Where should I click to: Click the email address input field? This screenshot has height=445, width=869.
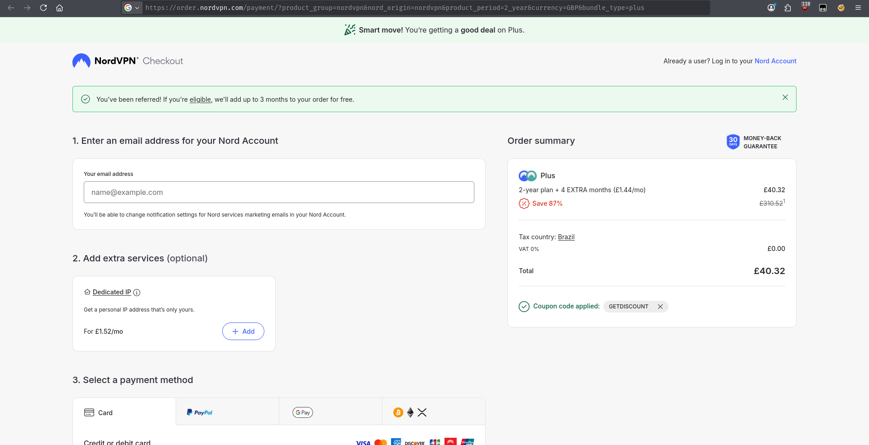click(x=279, y=192)
